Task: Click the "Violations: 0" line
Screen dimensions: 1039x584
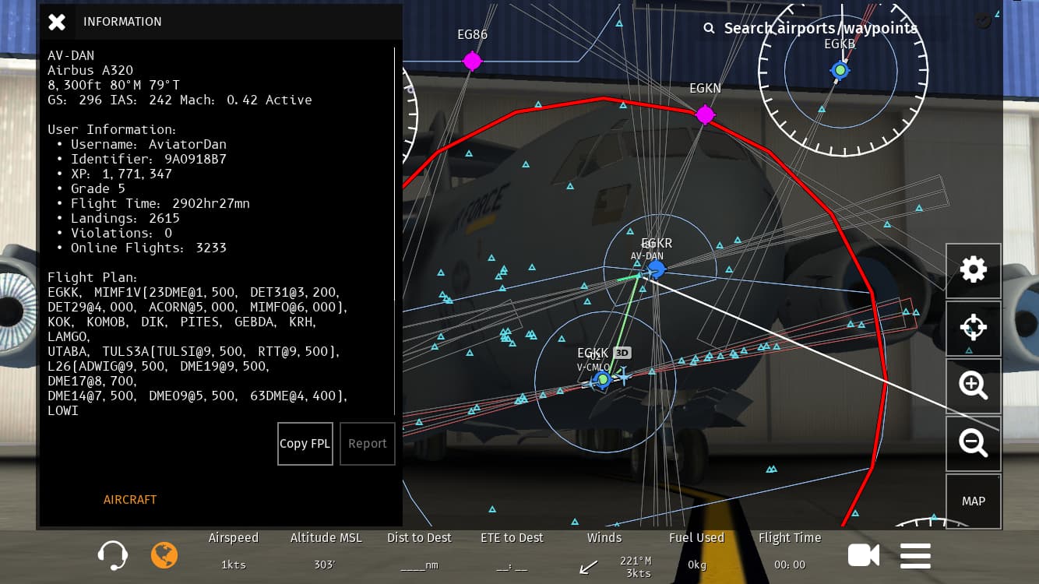Action: pyautogui.click(x=122, y=233)
